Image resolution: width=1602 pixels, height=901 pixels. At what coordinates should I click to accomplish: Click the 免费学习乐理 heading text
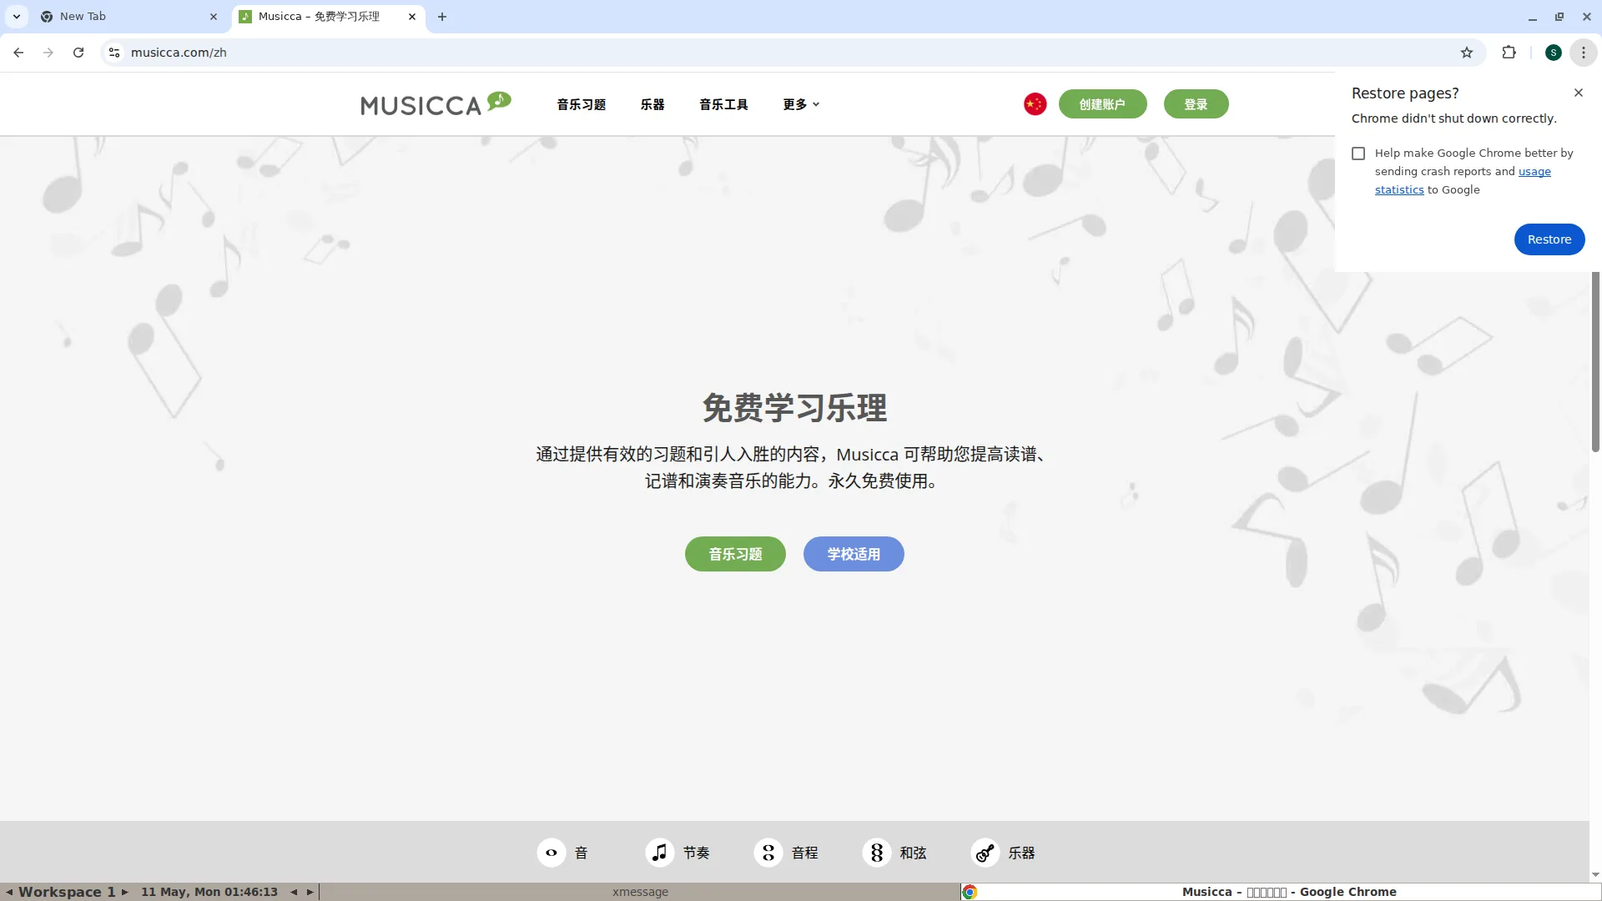[x=794, y=408]
